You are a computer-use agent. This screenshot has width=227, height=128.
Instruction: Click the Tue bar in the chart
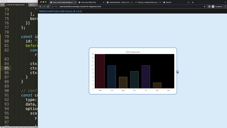[x=112, y=77]
